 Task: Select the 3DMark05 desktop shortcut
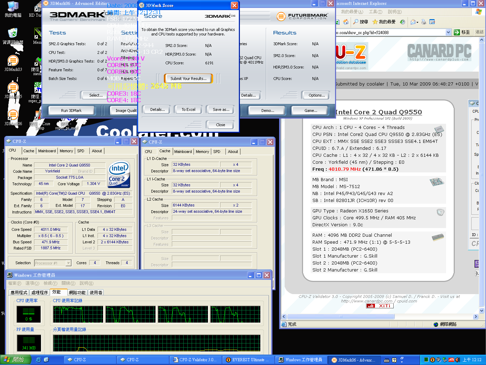13,90
